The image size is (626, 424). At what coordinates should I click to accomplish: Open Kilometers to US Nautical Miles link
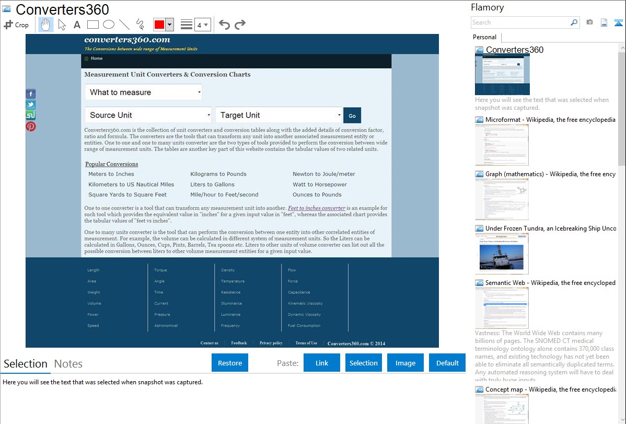click(131, 184)
